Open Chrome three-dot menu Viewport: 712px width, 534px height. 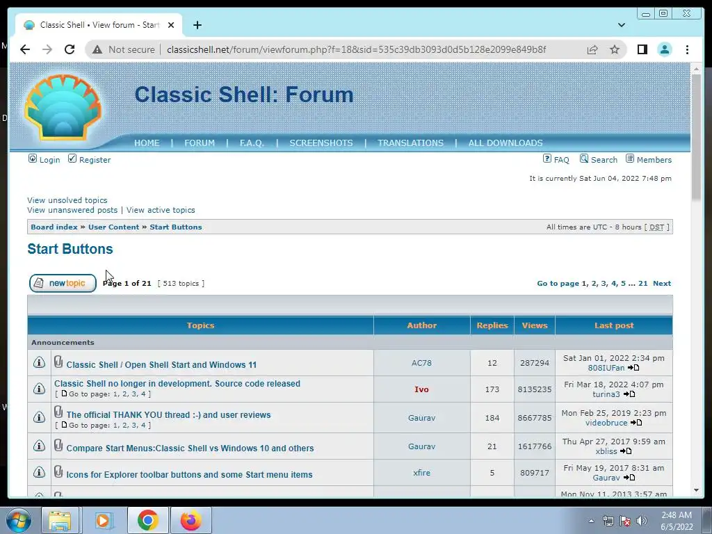tap(687, 49)
